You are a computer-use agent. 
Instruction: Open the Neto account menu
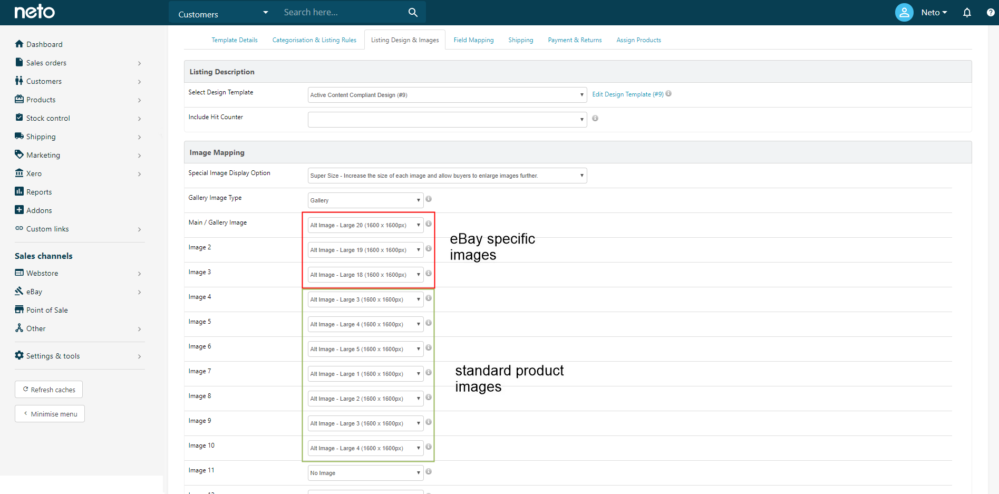pyautogui.click(x=934, y=13)
